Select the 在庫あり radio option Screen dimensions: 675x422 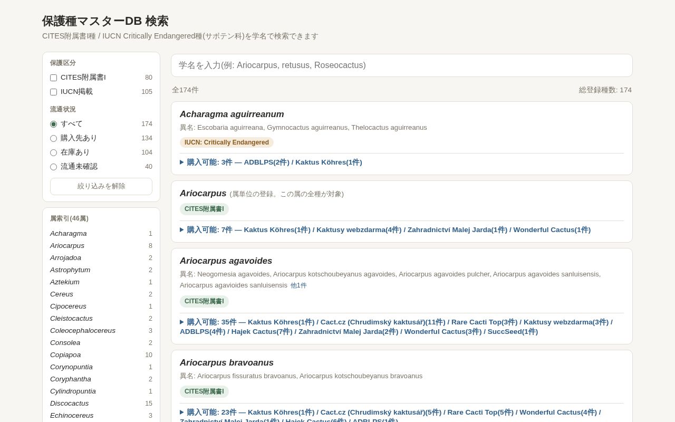(53, 152)
